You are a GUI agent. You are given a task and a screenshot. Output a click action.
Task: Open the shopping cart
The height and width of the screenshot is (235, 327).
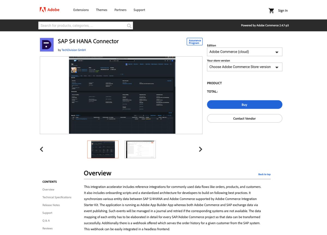271,10
